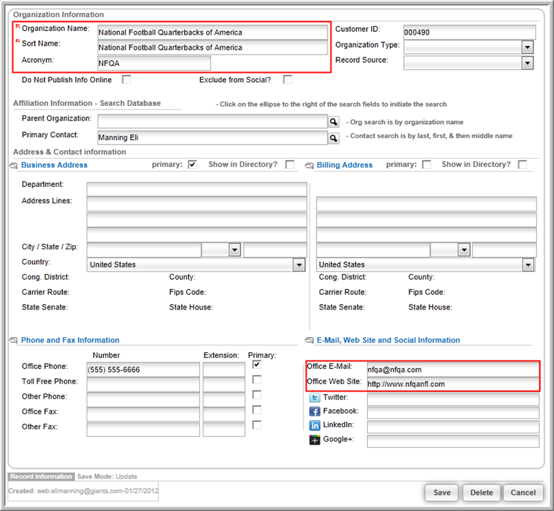Click the Business Address Department field
The image size is (554, 511).
click(x=197, y=189)
